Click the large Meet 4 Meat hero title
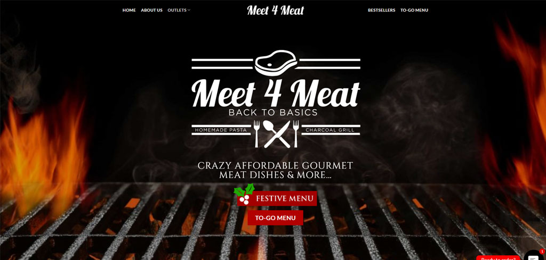This screenshot has height=260, width=546. click(276, 93)
